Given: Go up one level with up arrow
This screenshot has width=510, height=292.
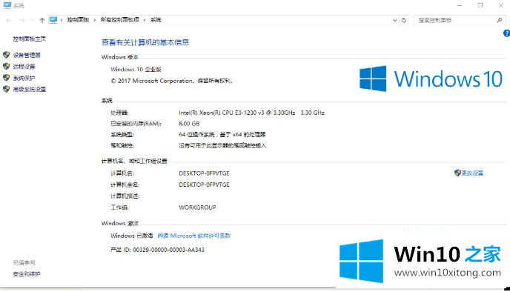Looking at the screenshot, I should [42, 20].
